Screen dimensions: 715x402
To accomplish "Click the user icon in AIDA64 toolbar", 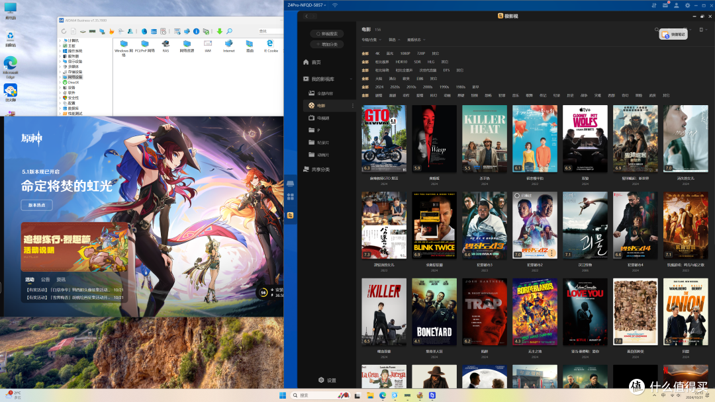I will click(x=130, y=32).
